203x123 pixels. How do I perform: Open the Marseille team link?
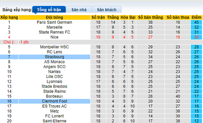pos(55,27)
